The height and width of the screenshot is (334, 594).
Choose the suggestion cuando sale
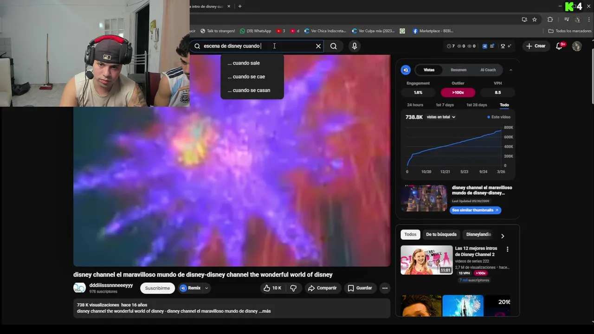pyautogui.click(x=252, y=63)
